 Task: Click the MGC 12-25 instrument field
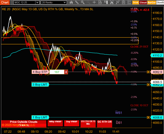point(25,3)
